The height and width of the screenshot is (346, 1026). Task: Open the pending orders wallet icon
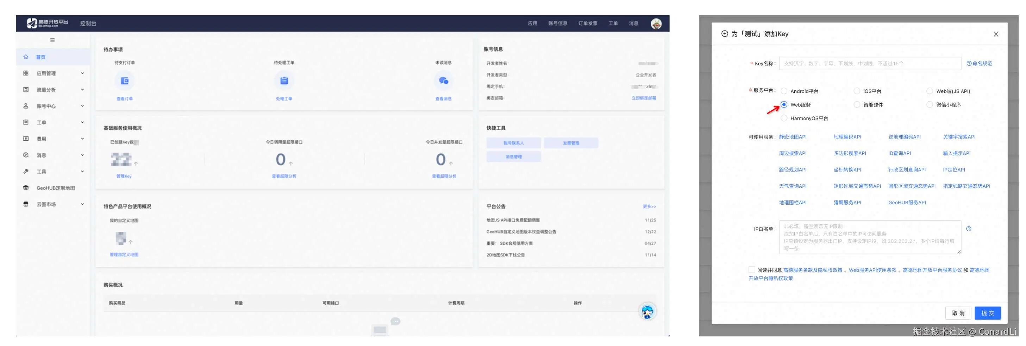point(125,81)
